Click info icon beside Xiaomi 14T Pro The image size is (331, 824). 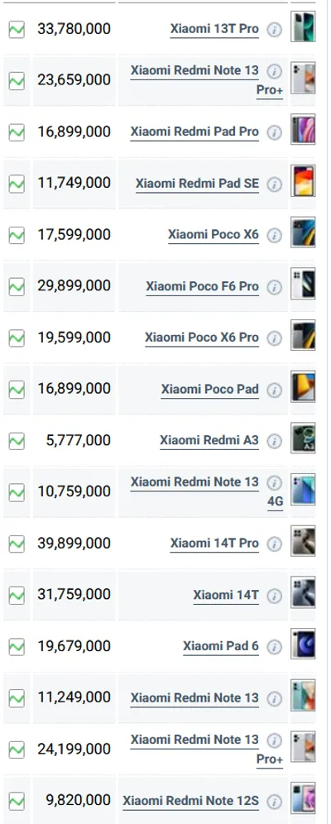274,544
